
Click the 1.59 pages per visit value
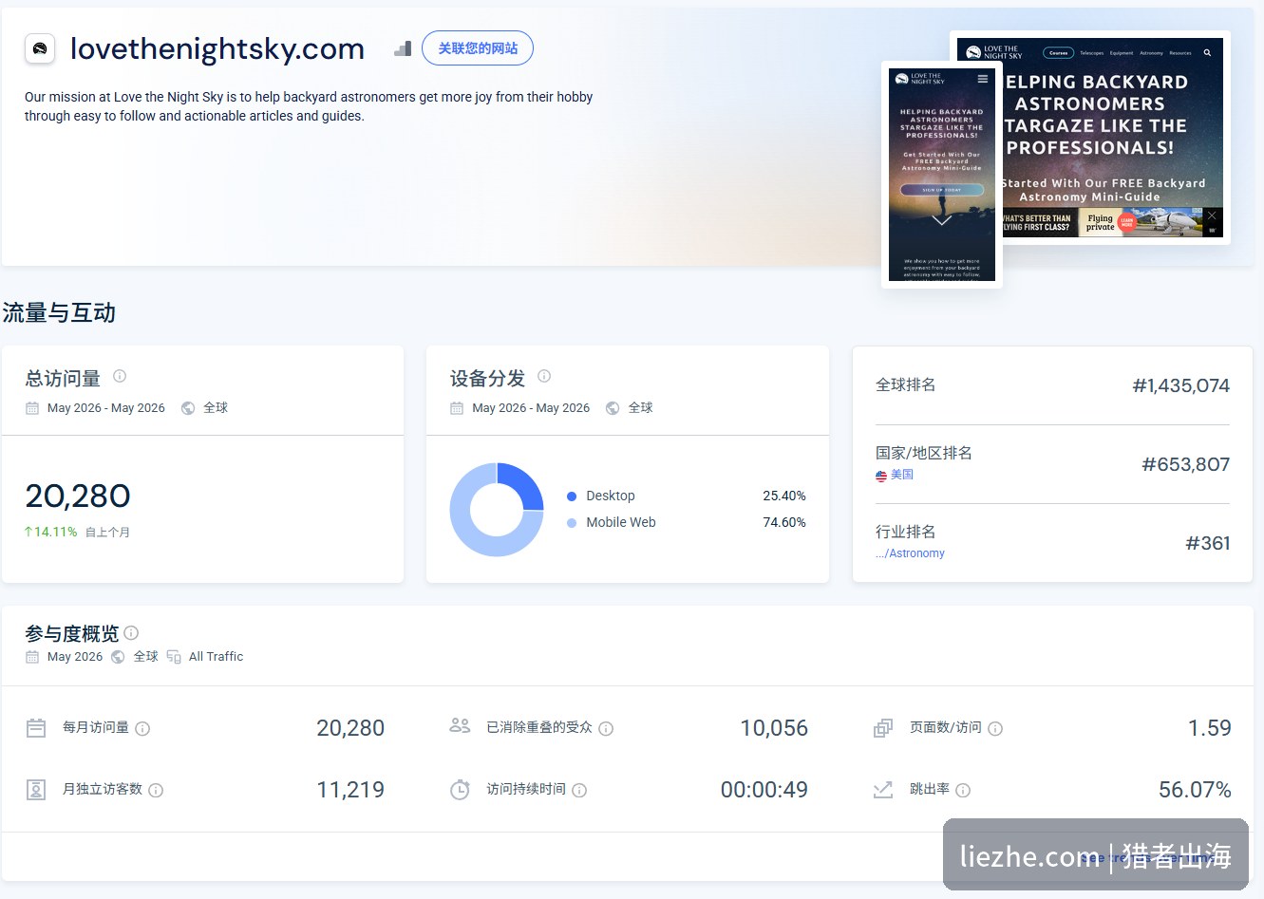coord(1210,728)
